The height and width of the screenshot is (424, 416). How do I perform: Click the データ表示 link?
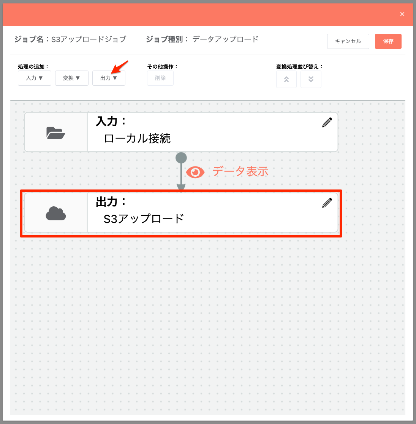[x=240, y=171]
